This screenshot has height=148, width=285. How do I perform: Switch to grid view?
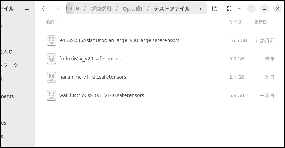(229, 8)
